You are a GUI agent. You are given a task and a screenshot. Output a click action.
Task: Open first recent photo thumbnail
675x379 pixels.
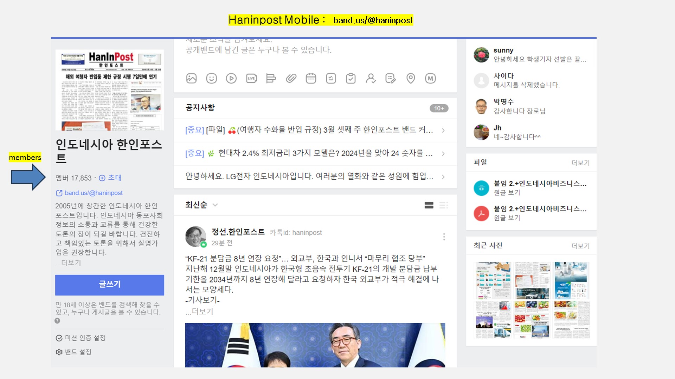click(x=493, y=280)
